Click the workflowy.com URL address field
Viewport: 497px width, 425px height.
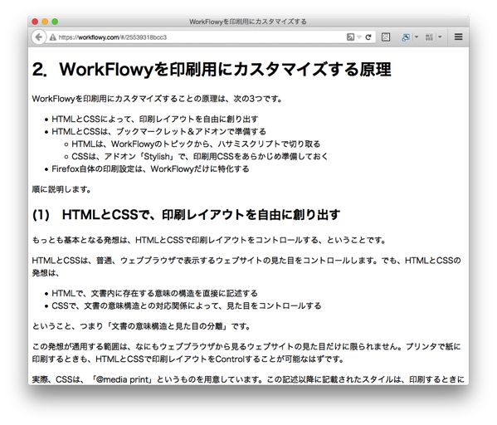202,37
